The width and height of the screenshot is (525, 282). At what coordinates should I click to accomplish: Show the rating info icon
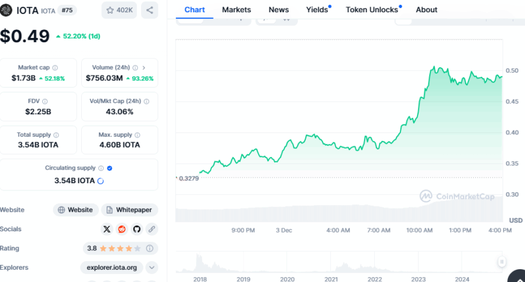click(150, 248)
